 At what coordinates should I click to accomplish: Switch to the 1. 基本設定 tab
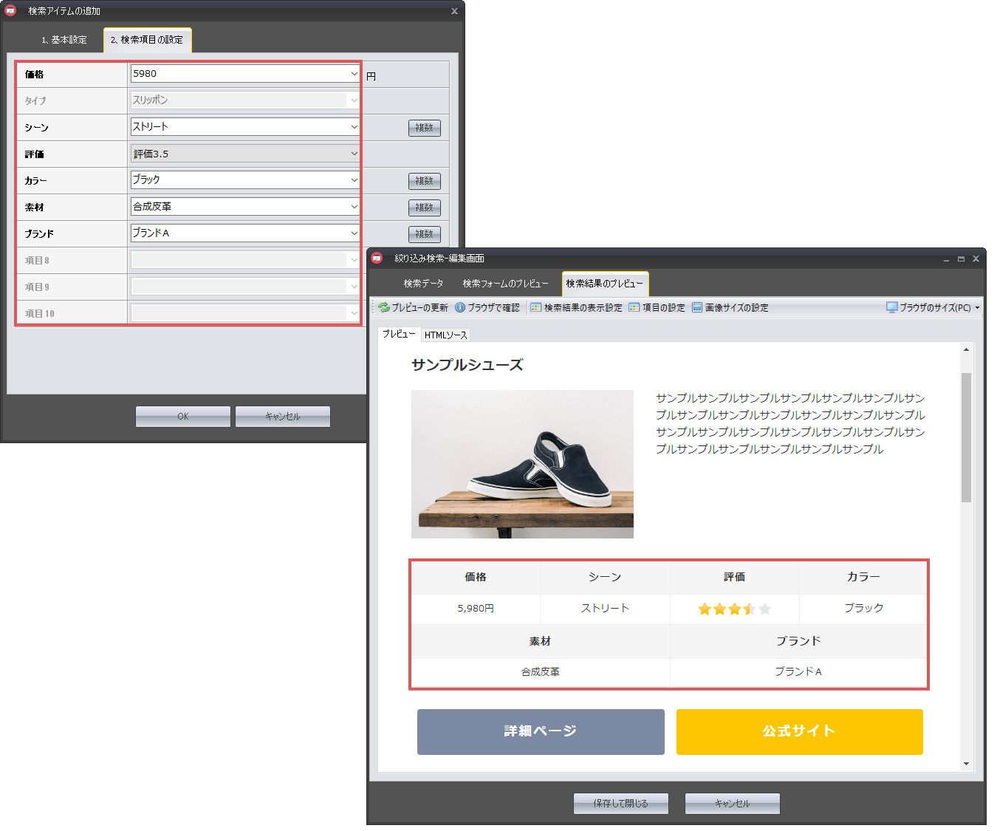[64, 40]
